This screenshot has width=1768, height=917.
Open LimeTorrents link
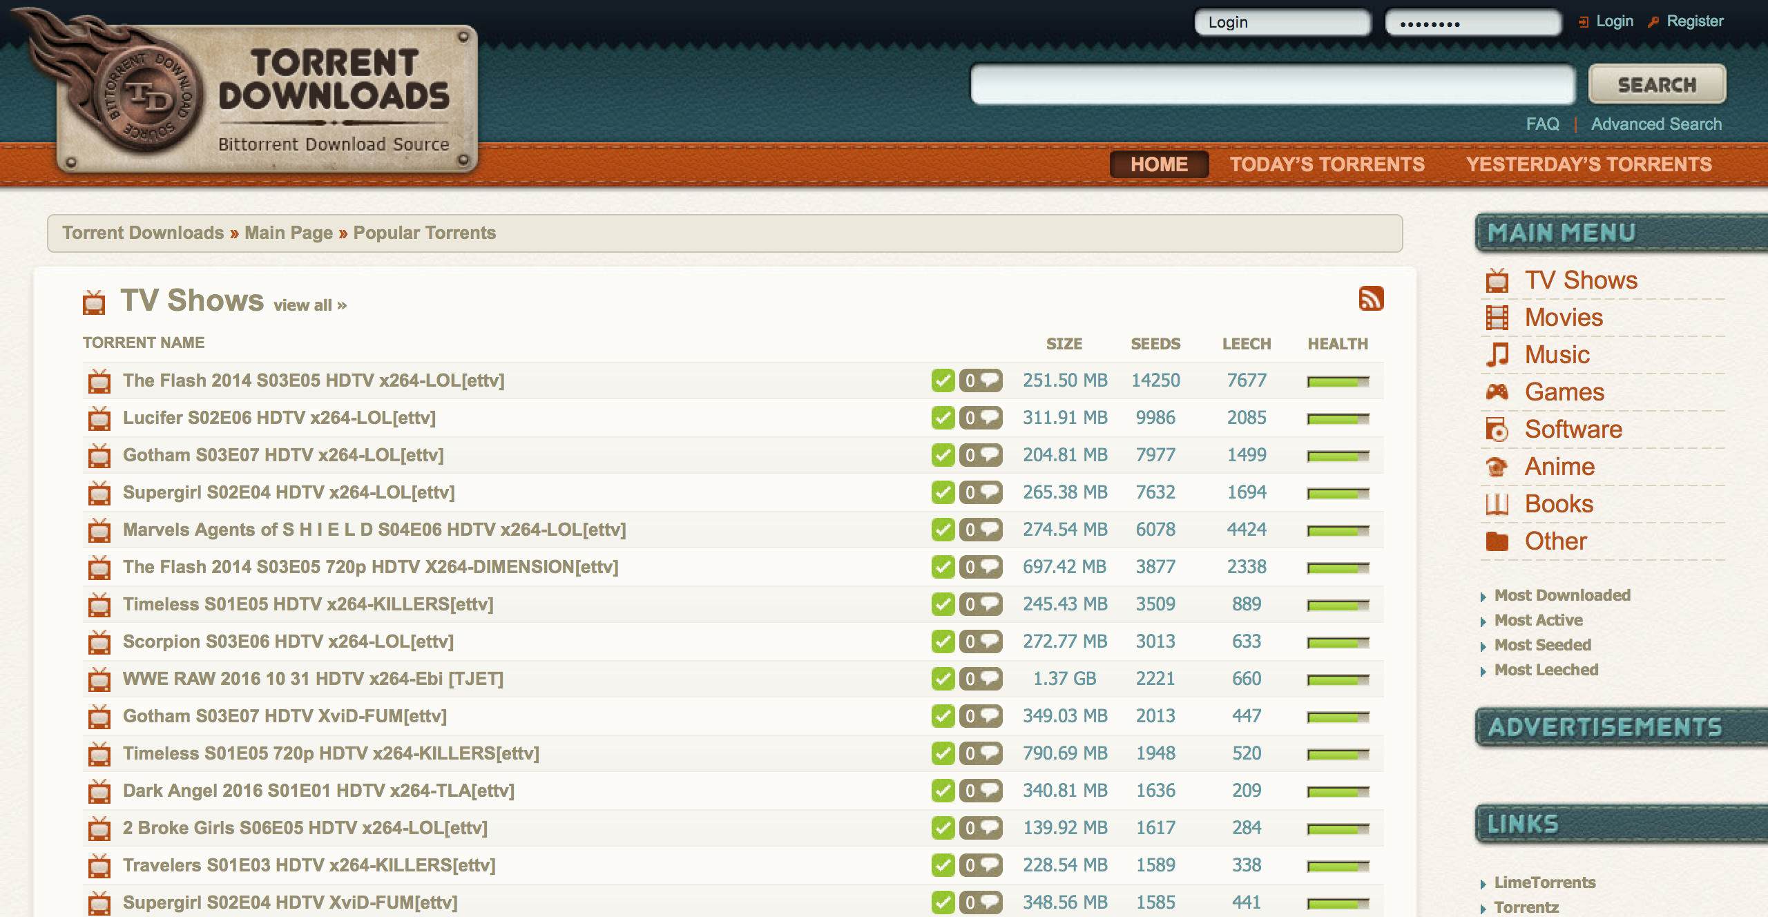1545,882
